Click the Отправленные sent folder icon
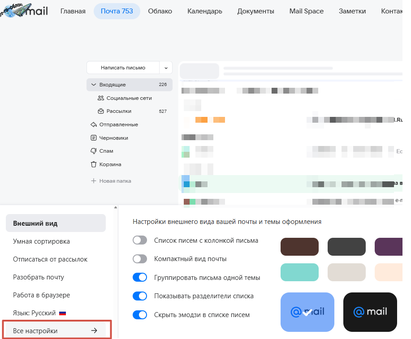This screenshot has width=411, height=339. pos(94,124)
